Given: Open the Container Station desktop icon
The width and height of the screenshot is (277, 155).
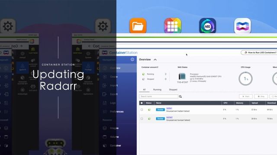Looking at the screenshot, I should pyautogui.click(x=242, y=26).
